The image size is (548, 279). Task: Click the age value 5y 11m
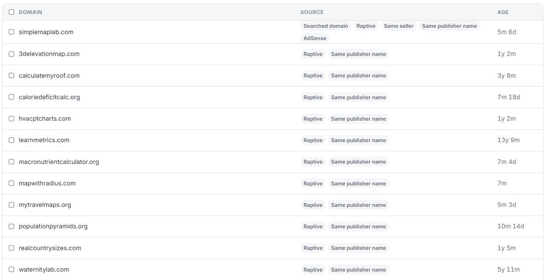click(508, 269)
